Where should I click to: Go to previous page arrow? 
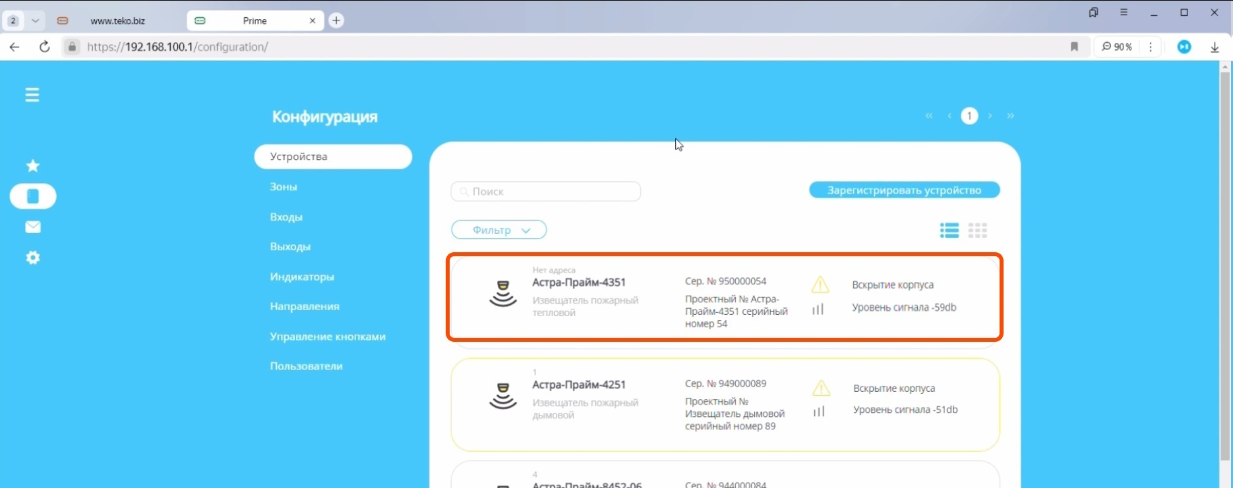[x=949, y=116]
